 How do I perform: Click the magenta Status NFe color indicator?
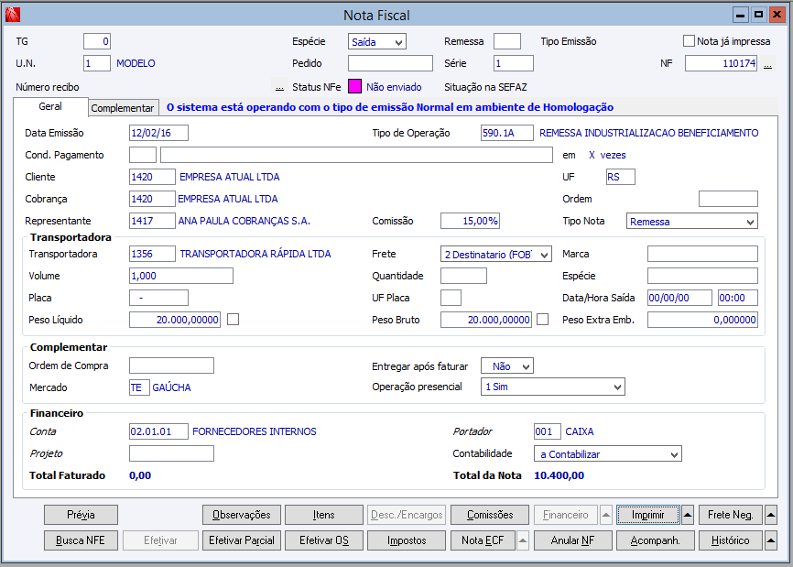point(355,86)
